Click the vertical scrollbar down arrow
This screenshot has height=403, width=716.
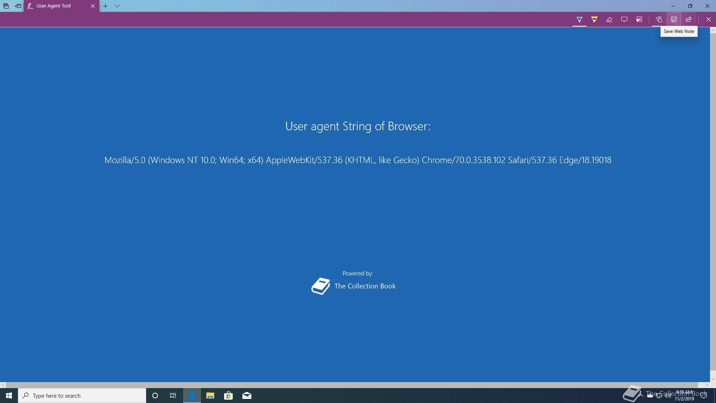[713, 379]
